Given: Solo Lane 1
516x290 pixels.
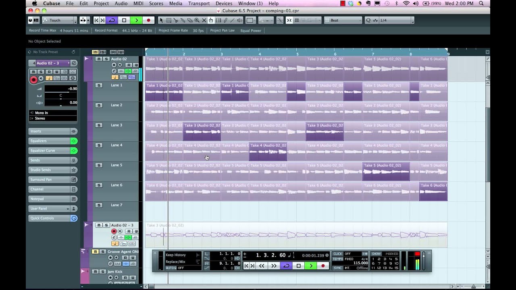Looking at the screenshot, I should pos(99,85).
